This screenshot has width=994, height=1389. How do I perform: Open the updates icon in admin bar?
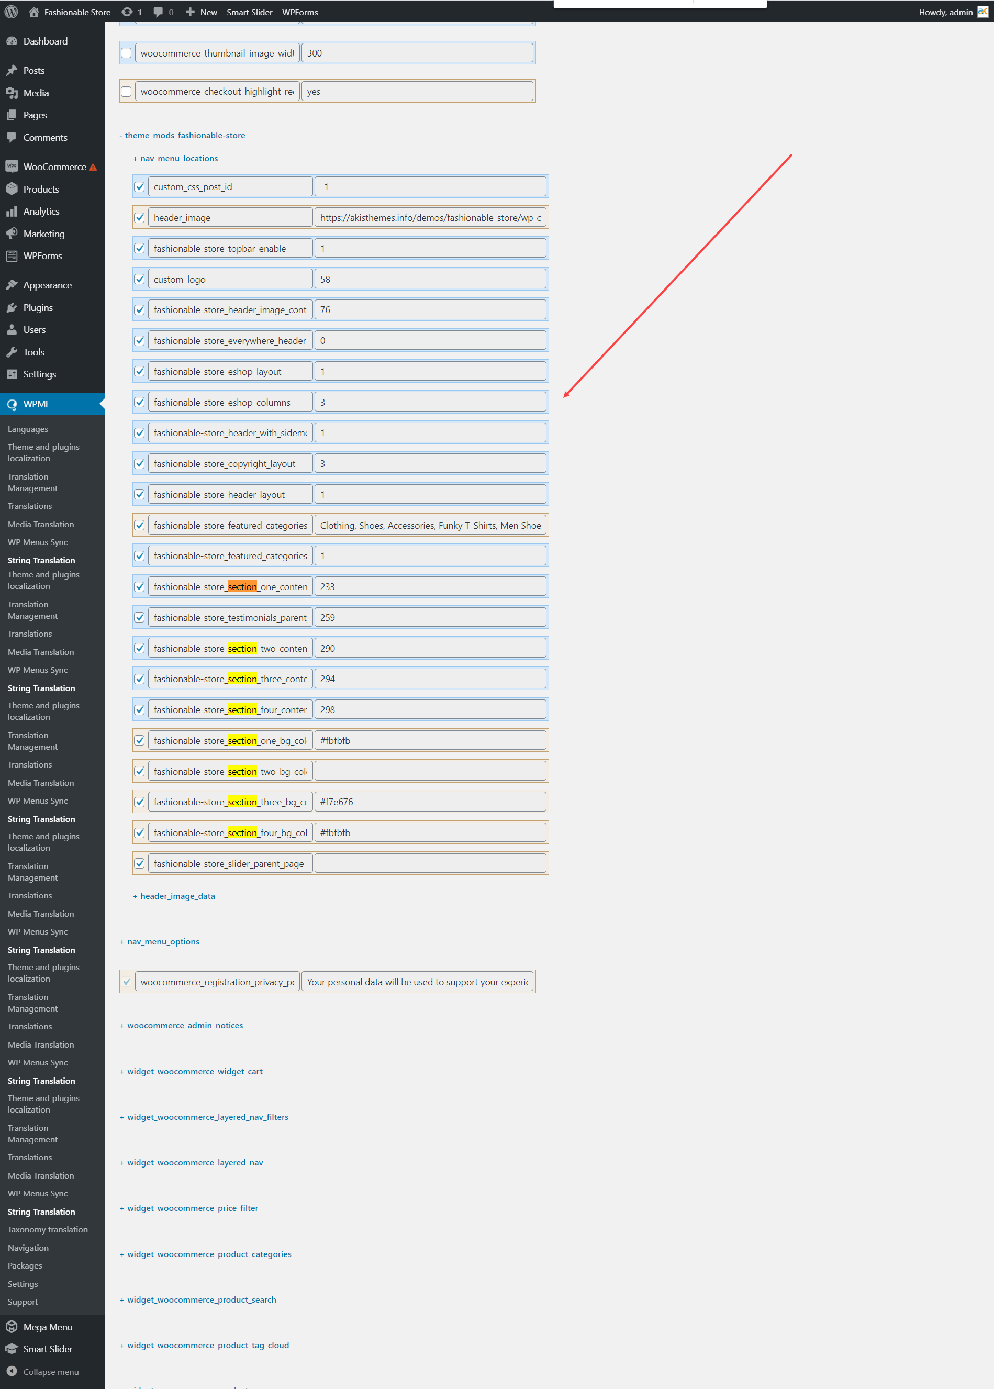(x=127, y=12)
